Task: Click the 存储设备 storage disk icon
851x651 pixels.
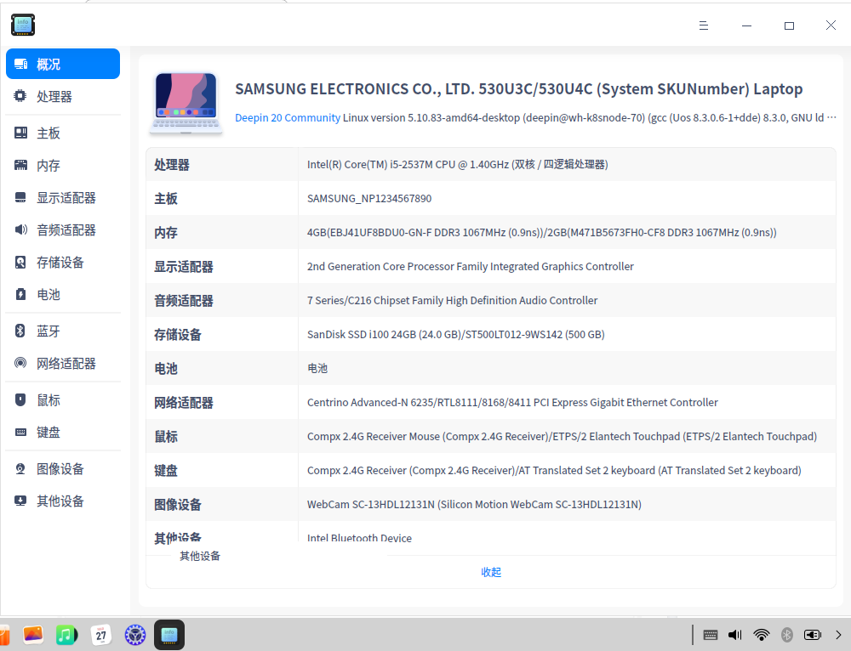Action: pyautogui.click(x=20, y=263)
